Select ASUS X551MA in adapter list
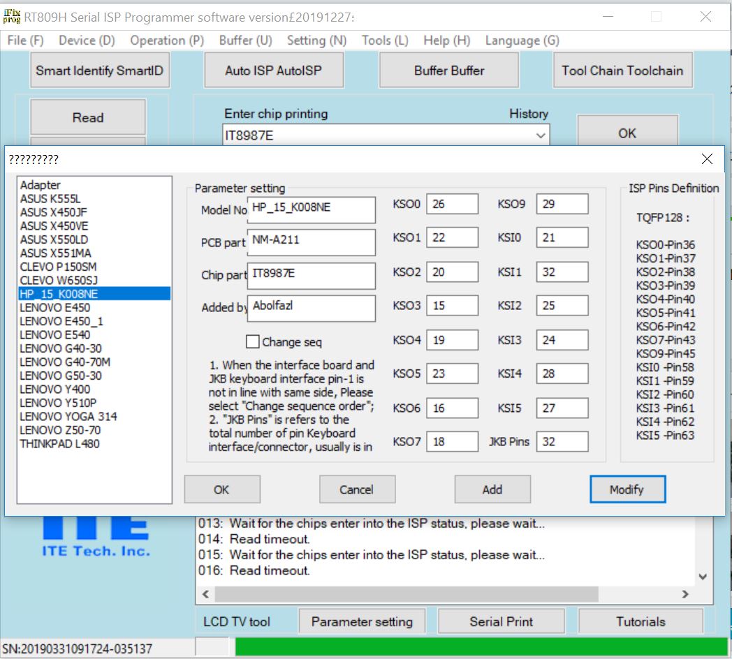 point(94,253)
